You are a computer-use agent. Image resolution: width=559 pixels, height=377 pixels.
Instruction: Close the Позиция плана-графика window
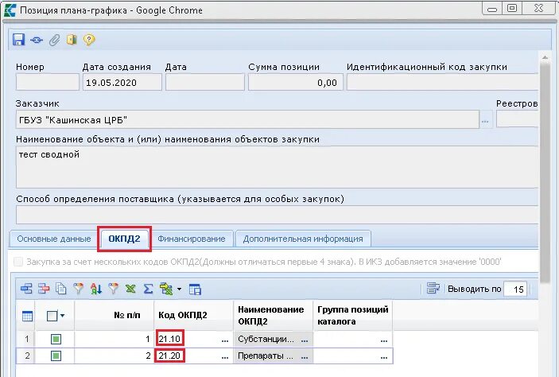point(538,8)
